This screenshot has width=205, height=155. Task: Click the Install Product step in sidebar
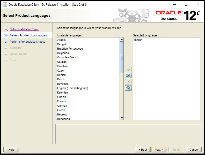point(18,54)
